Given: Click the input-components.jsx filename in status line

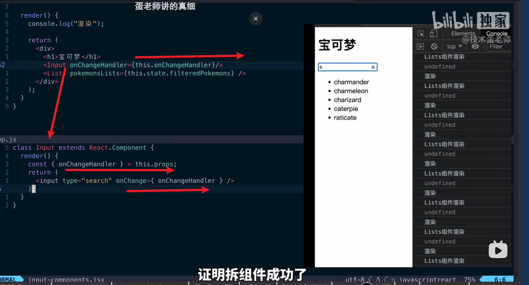Looking at the screenshot, I should tap(66, 280).
